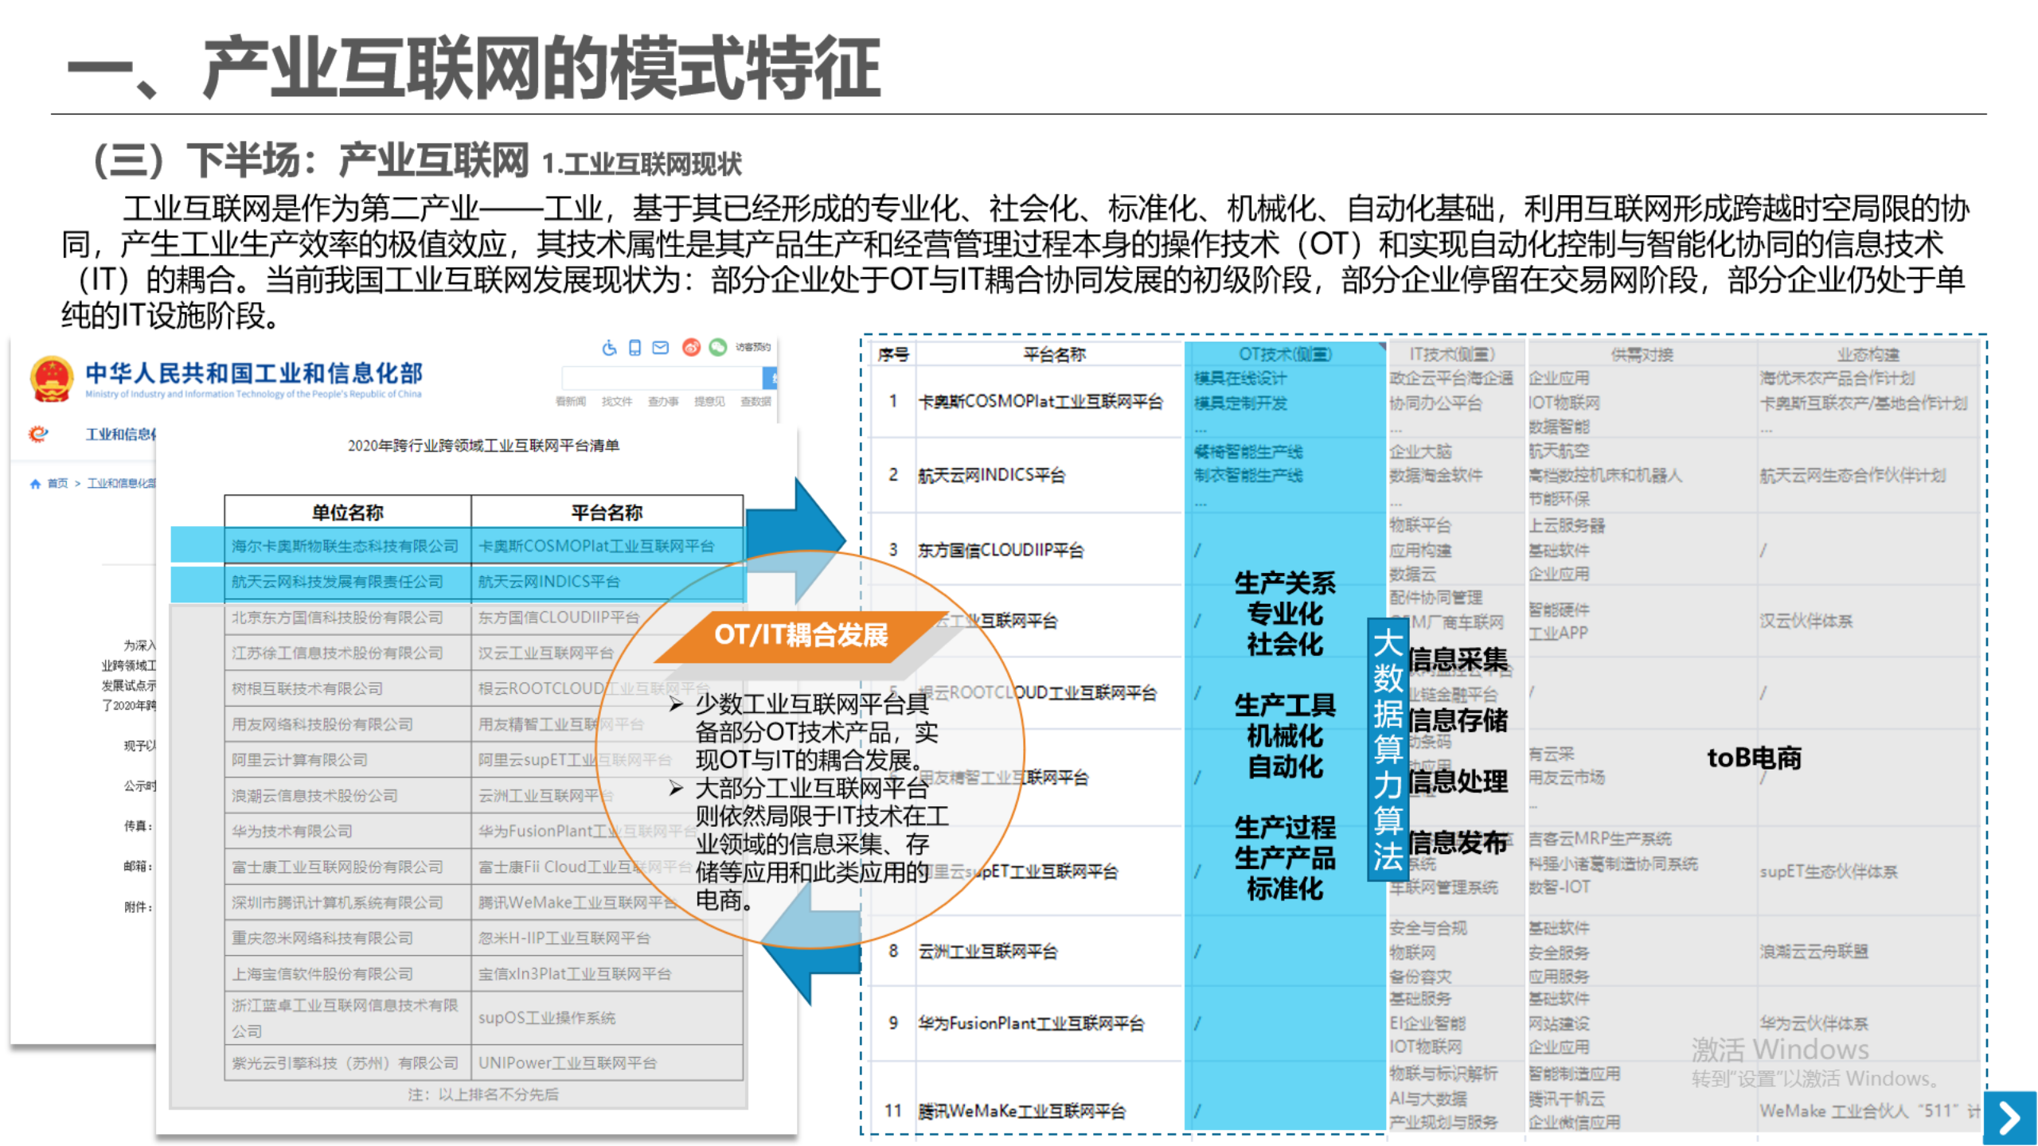The height and width of the screenshot is (1146, 2038).
Task: Click the ministry site search input box
Action: pos(662,377)
